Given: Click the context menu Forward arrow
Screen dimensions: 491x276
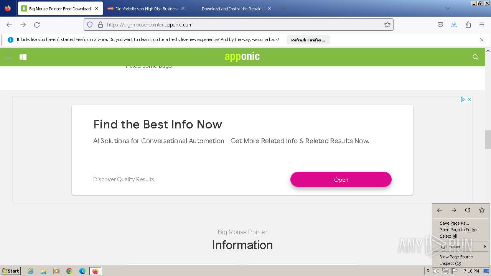Looking at the screenshot, I should 454,210.
